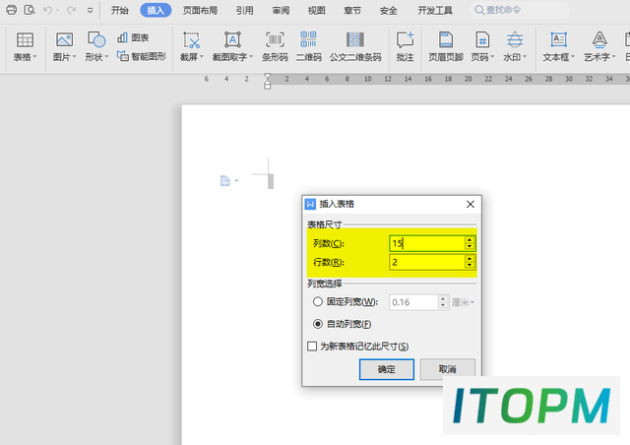Expand the 图片 dropdown arrow
Screen dimensions: 630x445
[75, 57]
